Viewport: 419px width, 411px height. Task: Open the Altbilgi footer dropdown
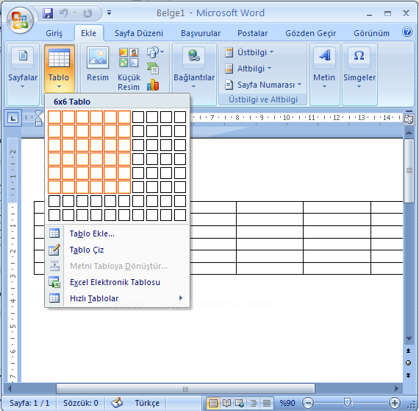248,68
